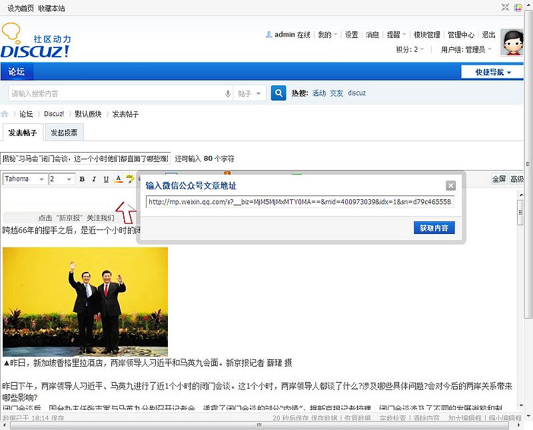Screen dimensions: 533x430
Task: Open the text highlight color tool
Action: click(x=130, y=179)
